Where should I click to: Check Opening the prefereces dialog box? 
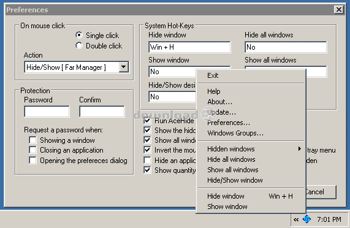click(32, 160)
